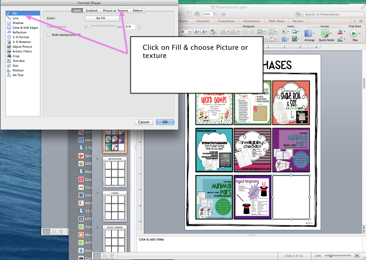Switch to Gradient fill tab
Screen dimensions: 366x260
[x=92, y=11]
